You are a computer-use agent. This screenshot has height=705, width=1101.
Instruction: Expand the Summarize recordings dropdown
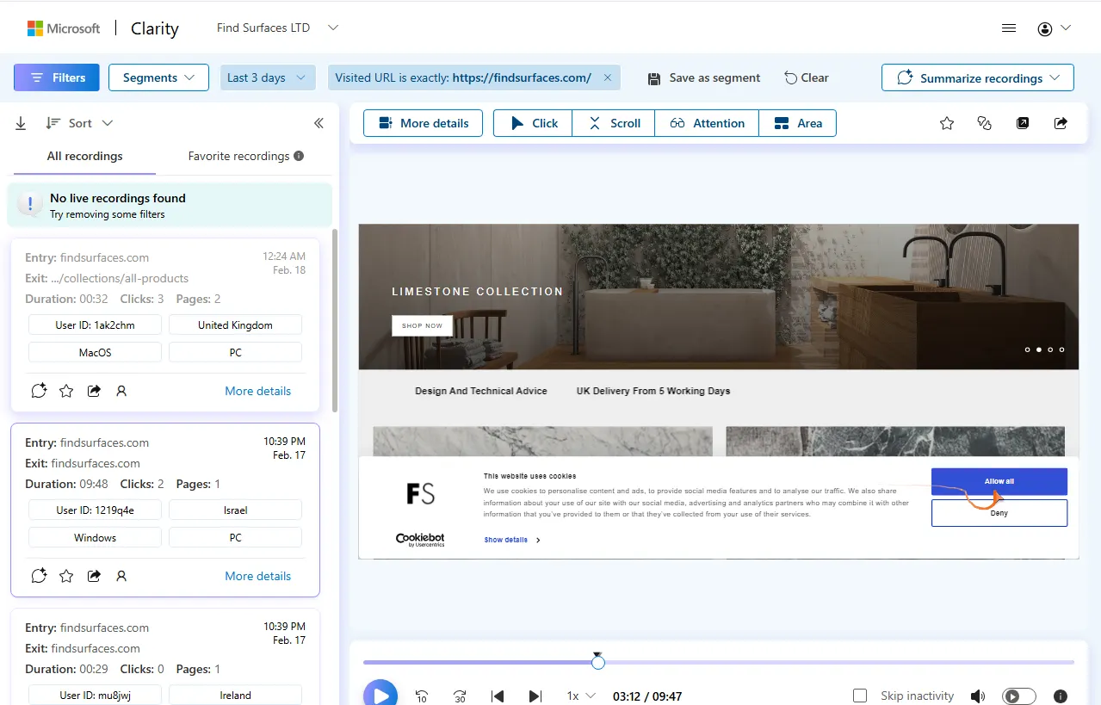(977, 77)
